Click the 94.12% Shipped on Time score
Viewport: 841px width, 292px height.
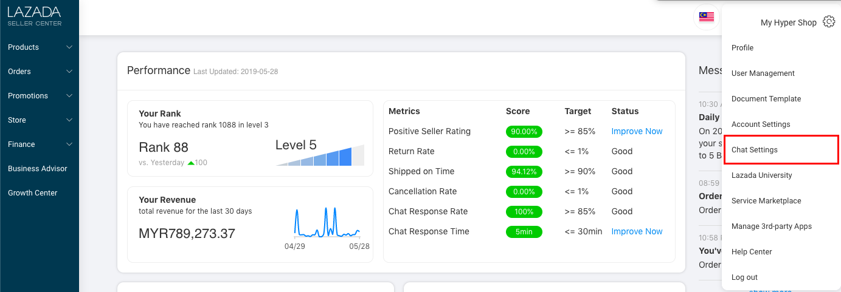[524, 171]
